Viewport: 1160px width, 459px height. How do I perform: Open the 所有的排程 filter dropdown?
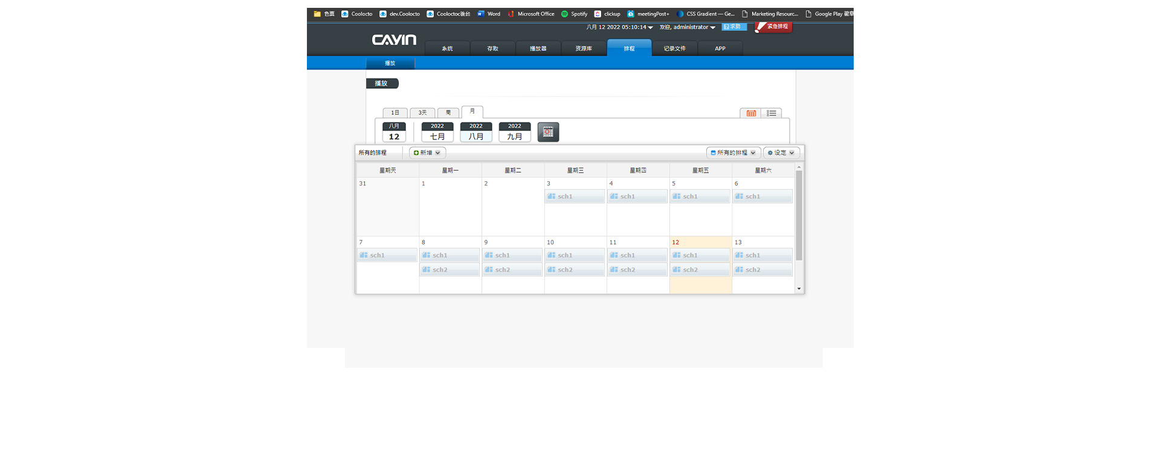click(x=733, y=153)
